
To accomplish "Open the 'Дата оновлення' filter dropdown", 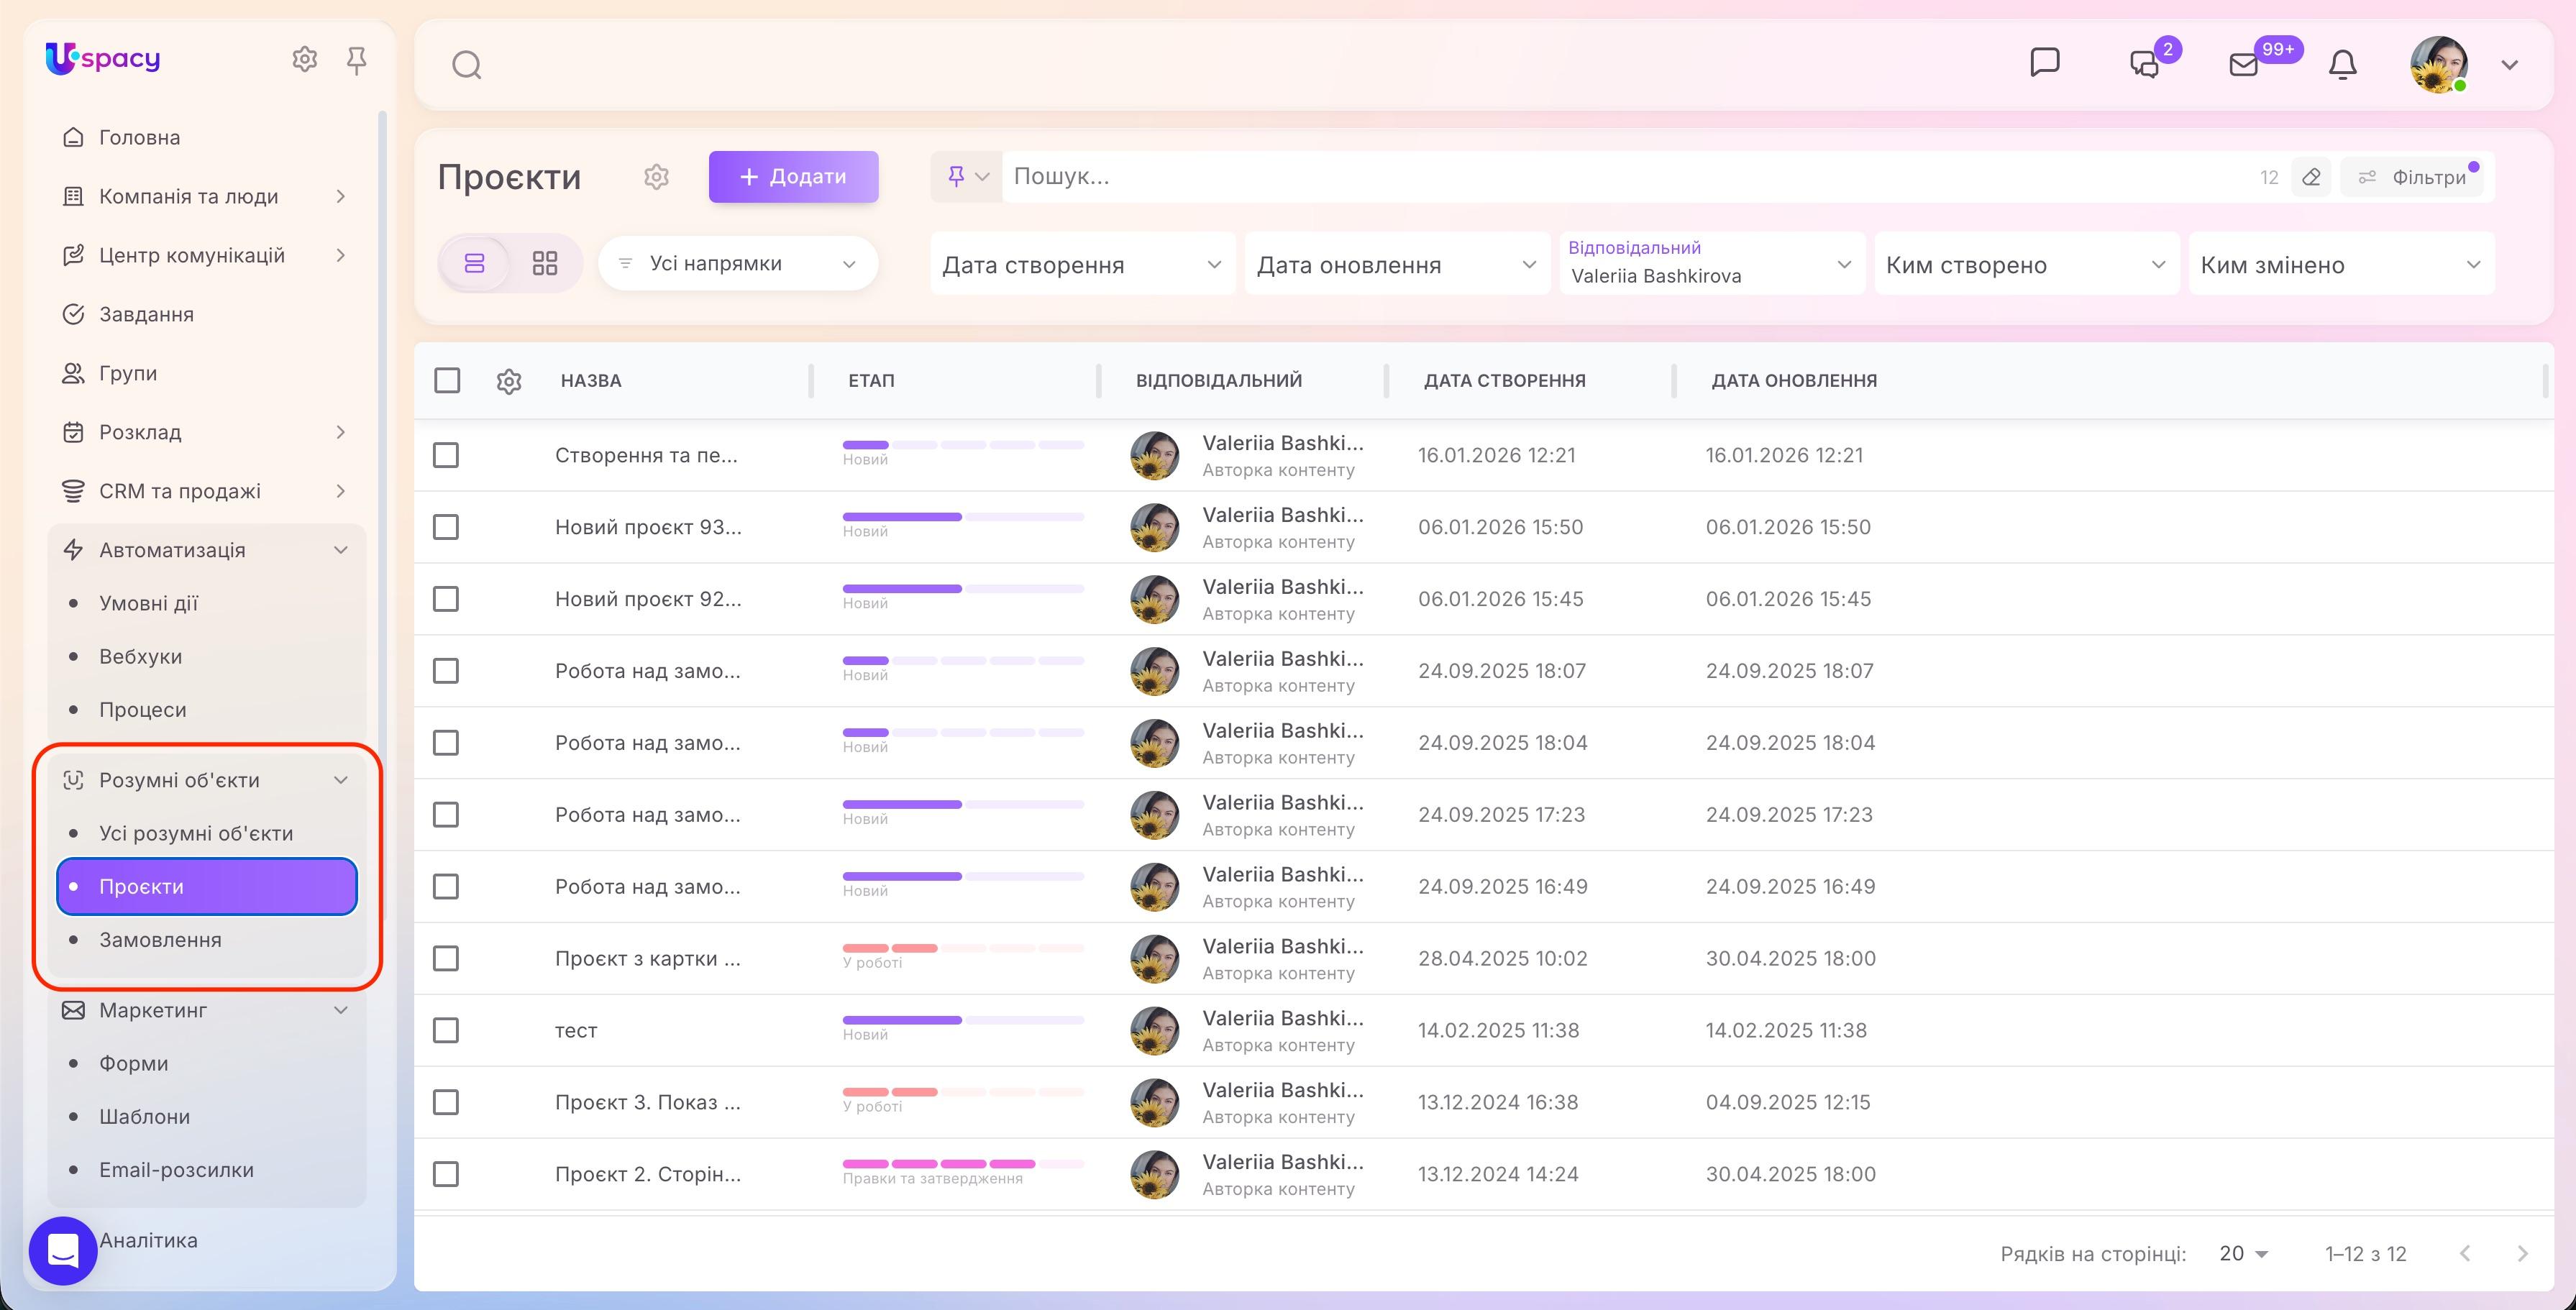I will click(x=1397, y=264).
